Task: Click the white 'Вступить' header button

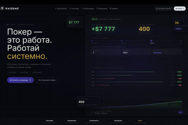Action: (x=180, y=9)
